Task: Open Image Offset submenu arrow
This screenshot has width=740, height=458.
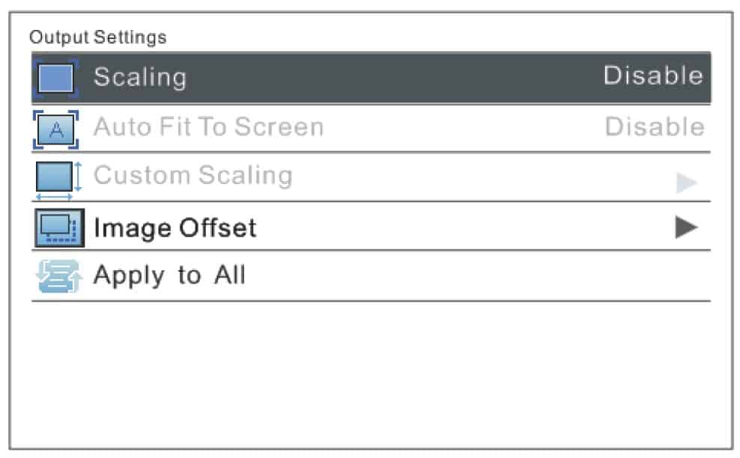Action: (686, 228)
